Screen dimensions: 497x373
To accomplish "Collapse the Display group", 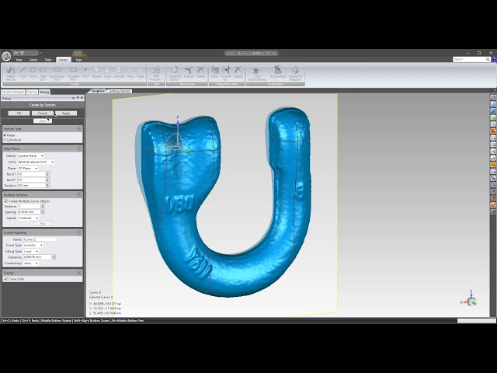I will point(79,273).
